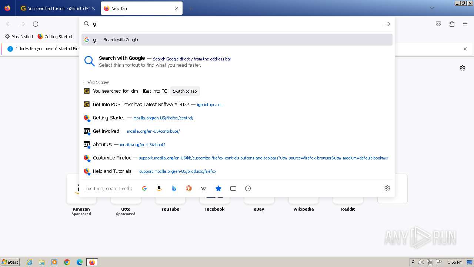Open Otto sponsored shortcut tile
The height and width of the screenshot is (267, 474).
pos(126,200)
